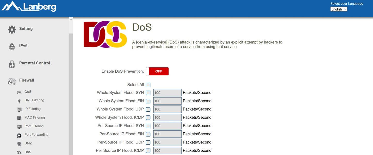Click the DMZ shield icon
This screenshot has height=155, width=373.
click(19, 144)
